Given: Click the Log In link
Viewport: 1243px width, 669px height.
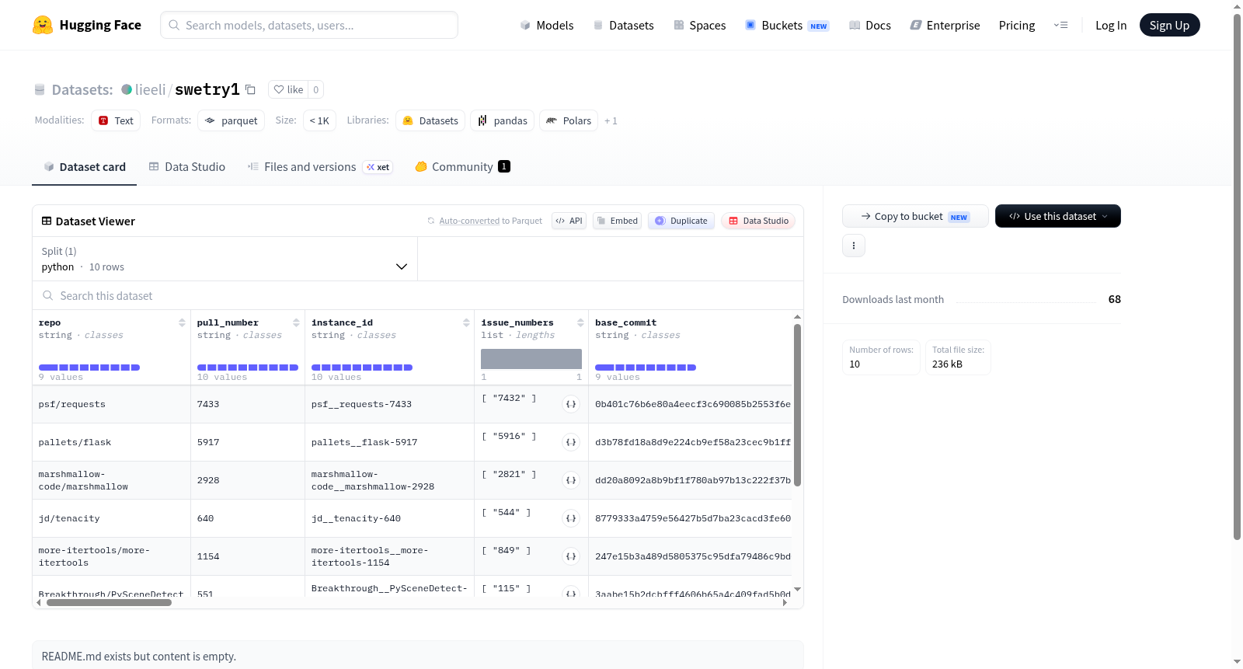Looking at the screenshot, I should click(1111, 26).
